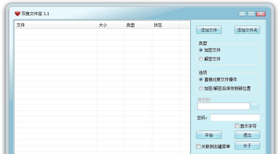The height and width of the screenshot is (154, 278).
Task: Sort by the 大小 column header
Action: click(x=111, y=25)
